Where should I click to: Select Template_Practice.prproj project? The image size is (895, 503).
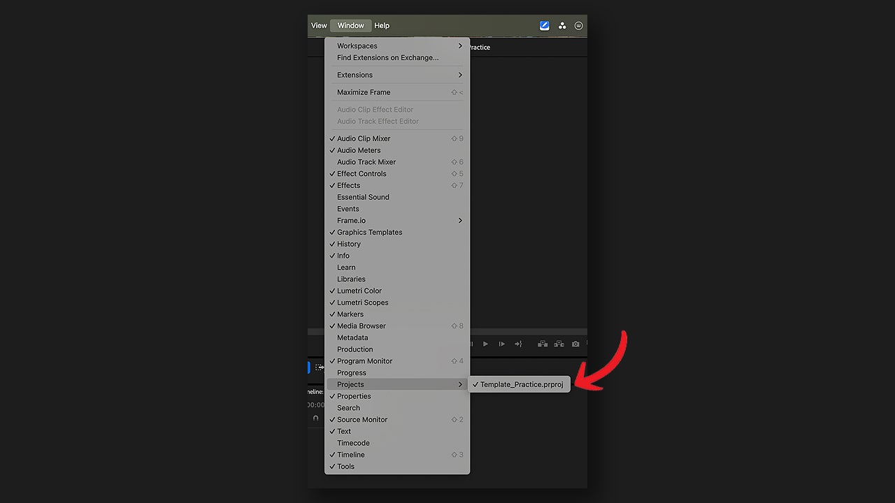[x=520, y=384]
